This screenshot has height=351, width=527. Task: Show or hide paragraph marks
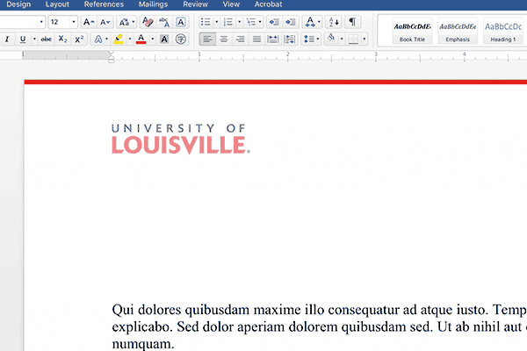353,22
